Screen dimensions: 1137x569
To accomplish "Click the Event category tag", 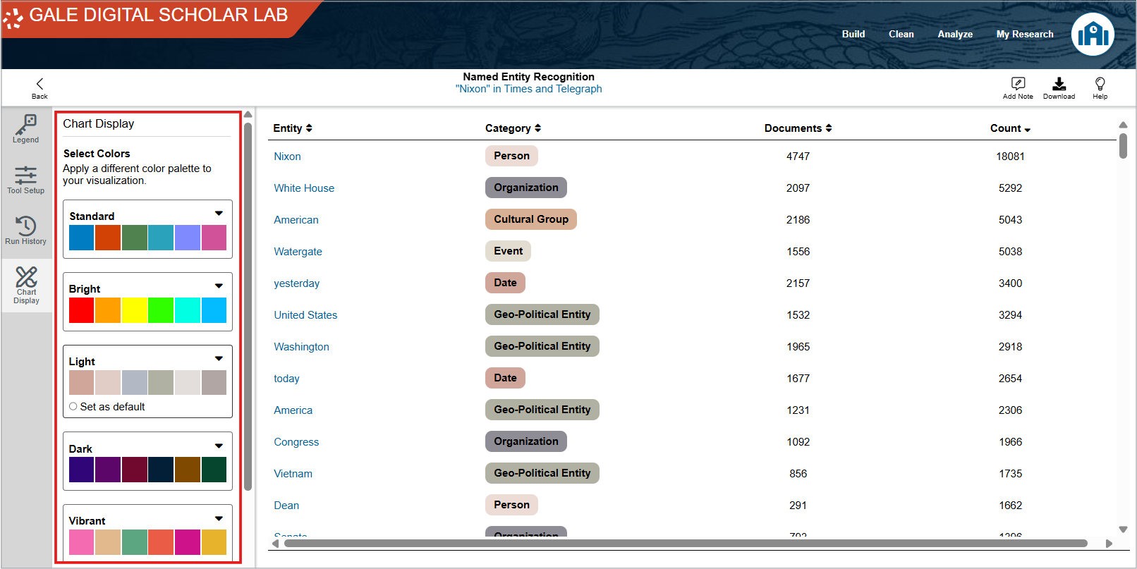I will [x=508, y=251].
